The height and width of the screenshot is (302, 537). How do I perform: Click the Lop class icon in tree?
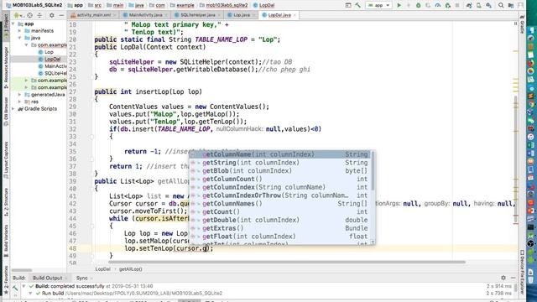click(41, 52)
